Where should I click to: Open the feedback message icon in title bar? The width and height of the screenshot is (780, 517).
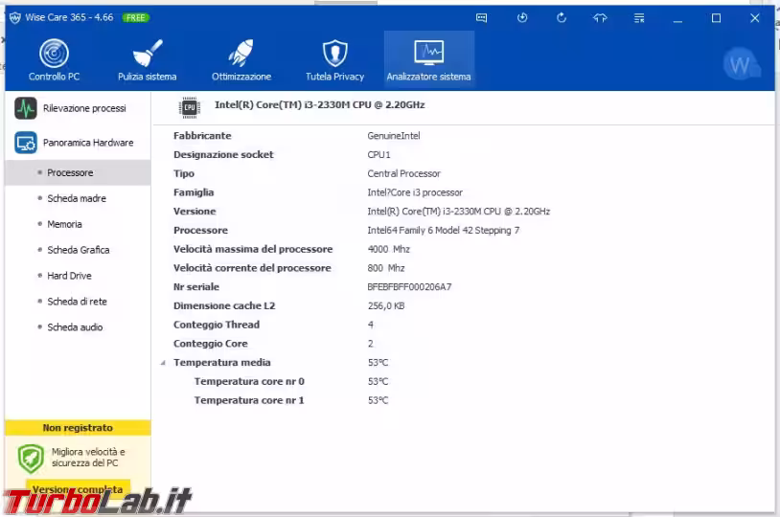482,18
